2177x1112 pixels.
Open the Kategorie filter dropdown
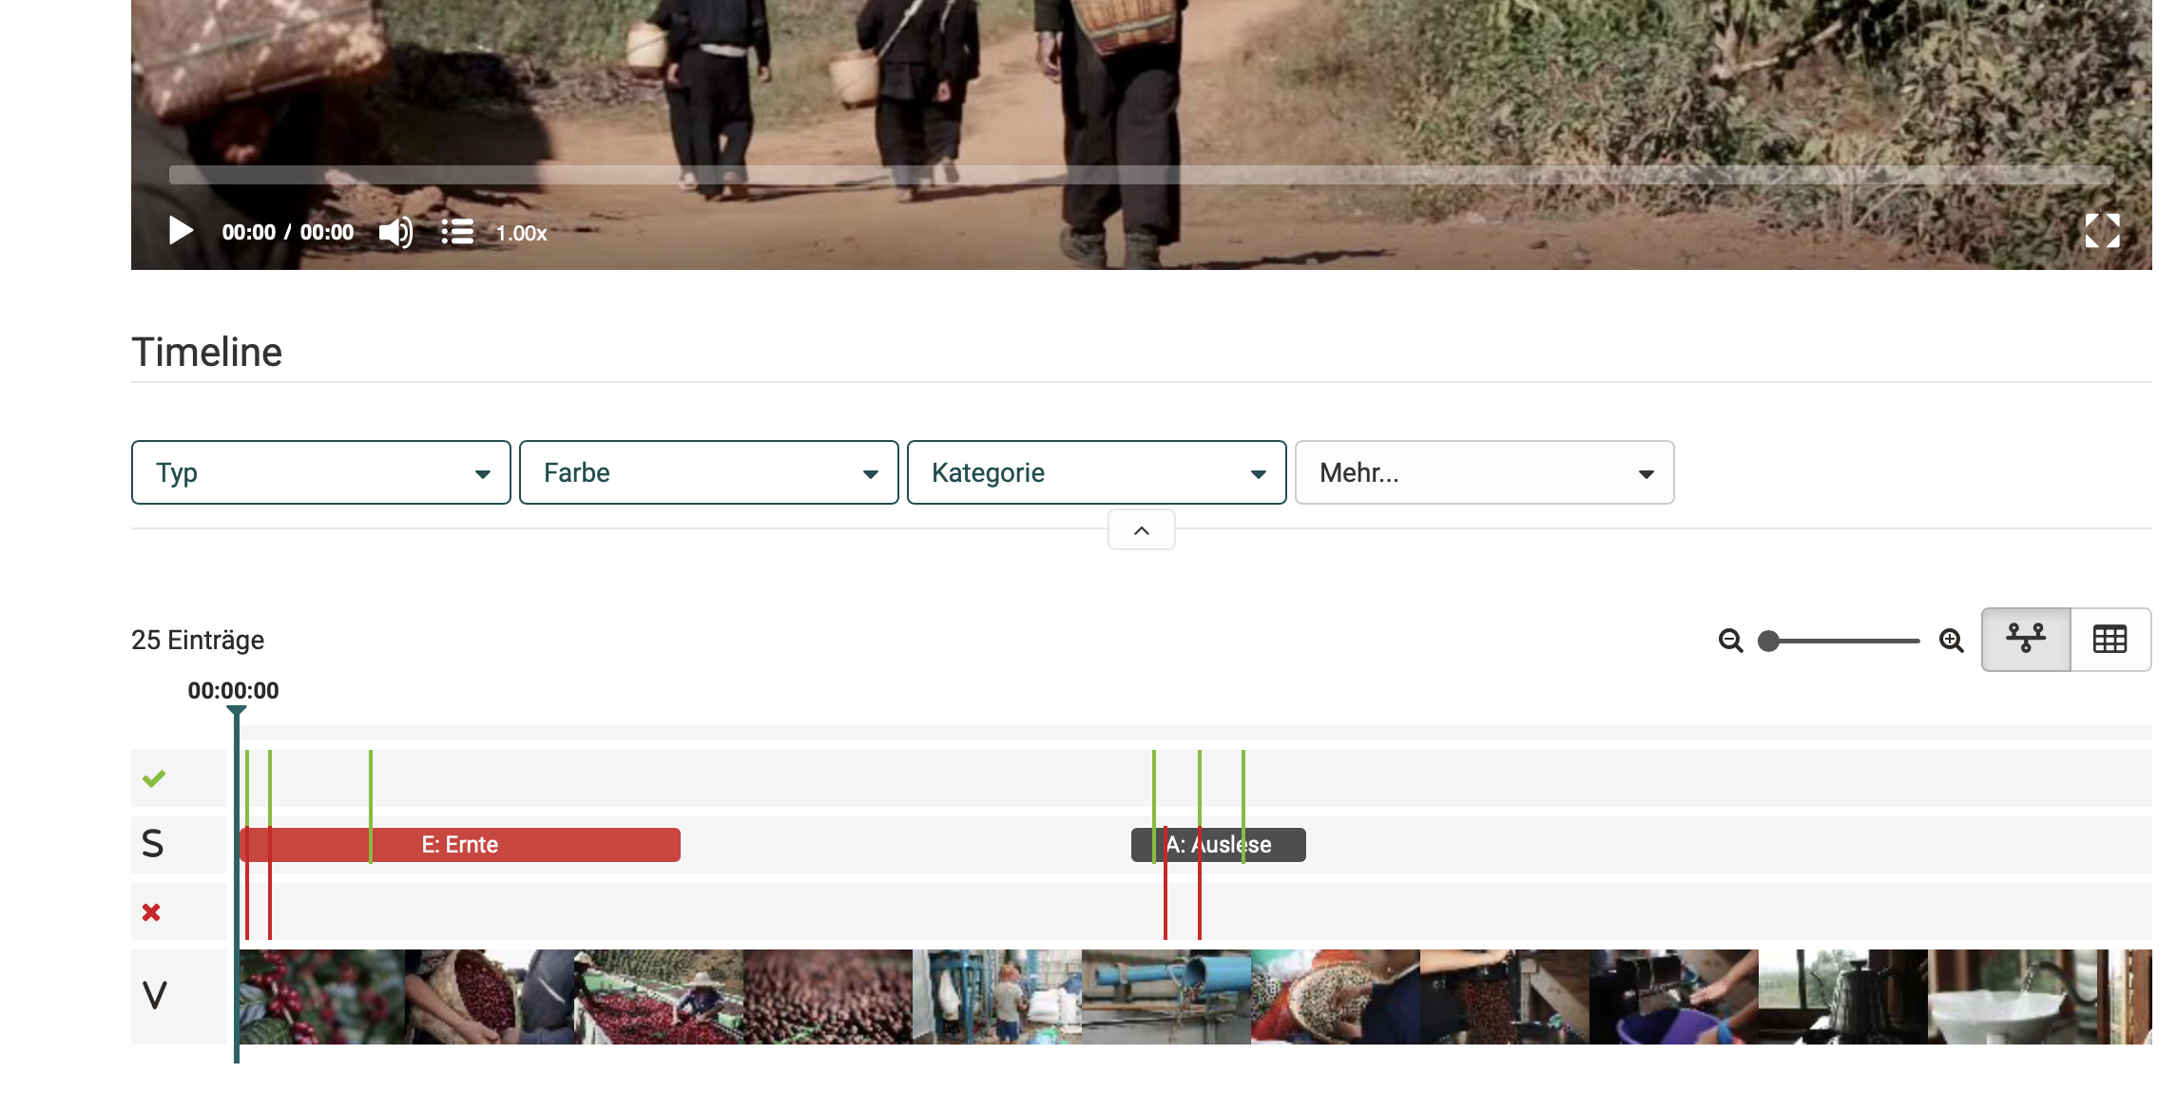(x=1096, y=472)
